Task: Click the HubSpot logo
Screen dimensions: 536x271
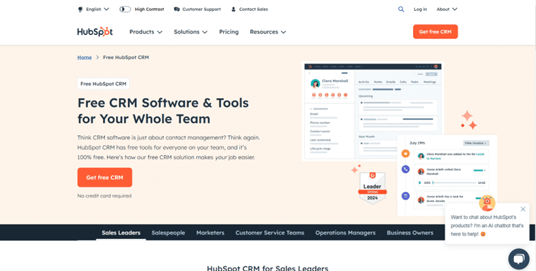Action: (x=95, y=32)
